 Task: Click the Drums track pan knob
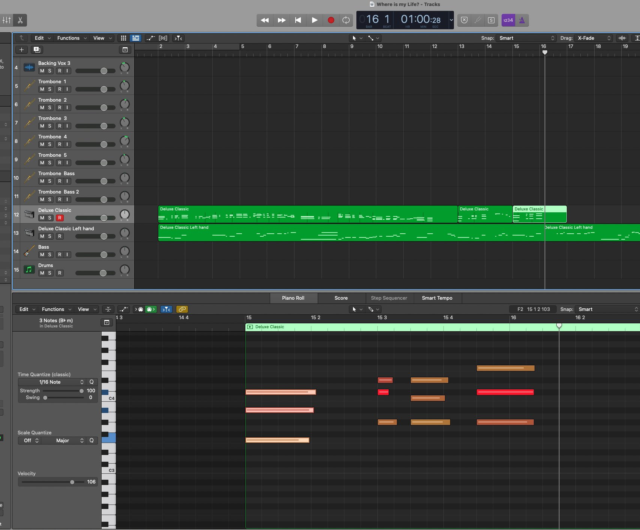(x=125, y=270)
